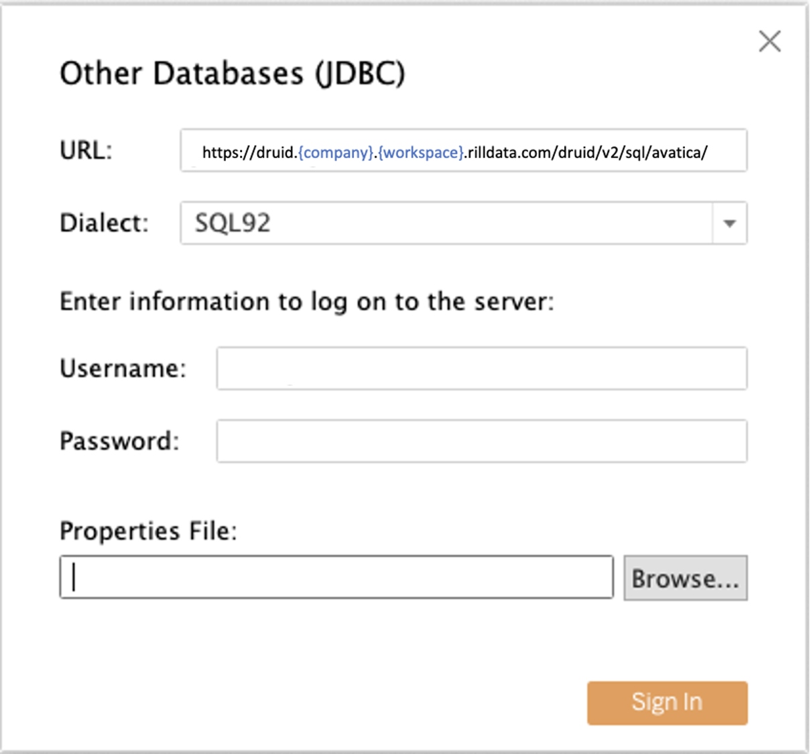This screenshot has width=811, height=754.
Task: Close the Other Databases (JDBC) dialog
Action: point(769,42)
